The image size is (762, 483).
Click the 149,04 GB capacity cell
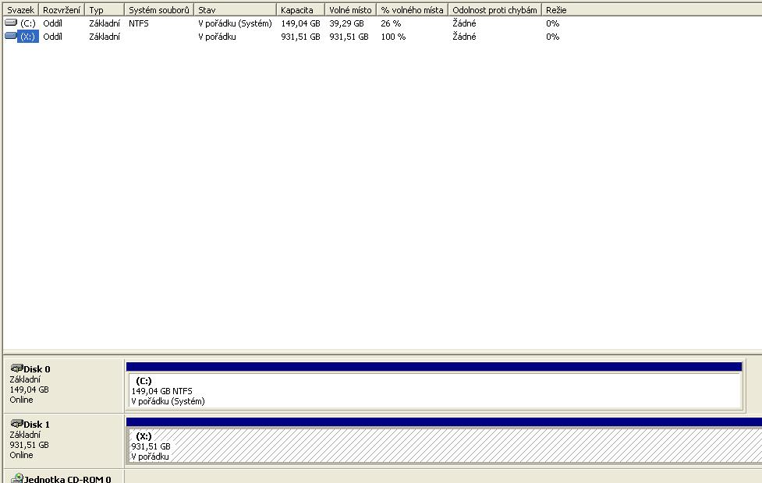pyautogui.click(x=300, y=23)
